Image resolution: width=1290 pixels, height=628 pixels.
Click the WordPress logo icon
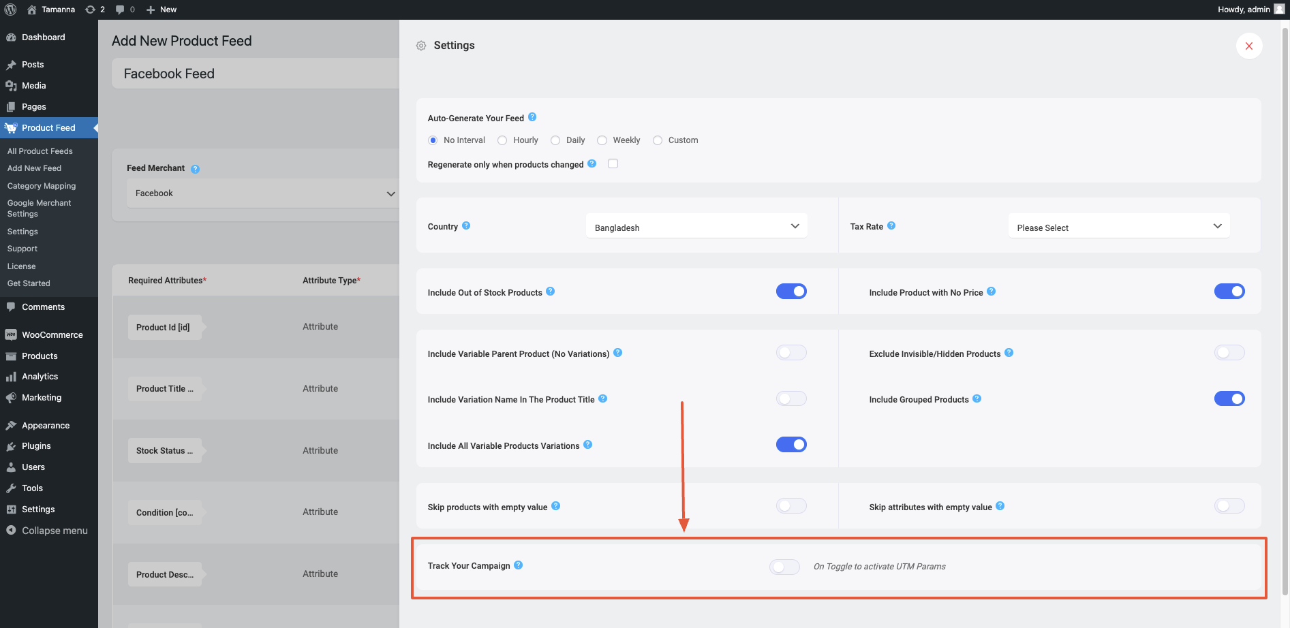11,10
